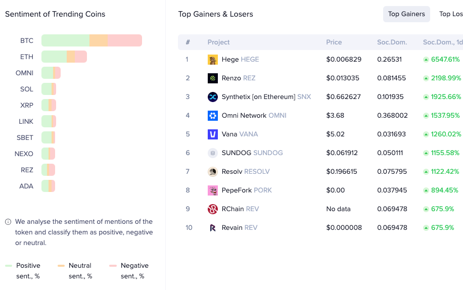Click the SBET sentiment bar
This screenshot has width=463, height=290.
[49, 137]
